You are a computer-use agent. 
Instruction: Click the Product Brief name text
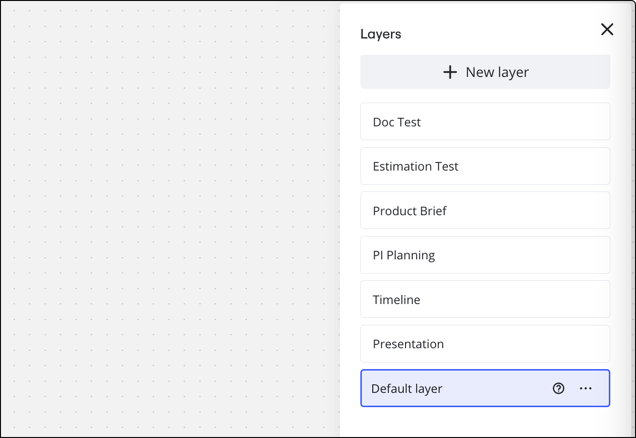click(x=409, y=211)
